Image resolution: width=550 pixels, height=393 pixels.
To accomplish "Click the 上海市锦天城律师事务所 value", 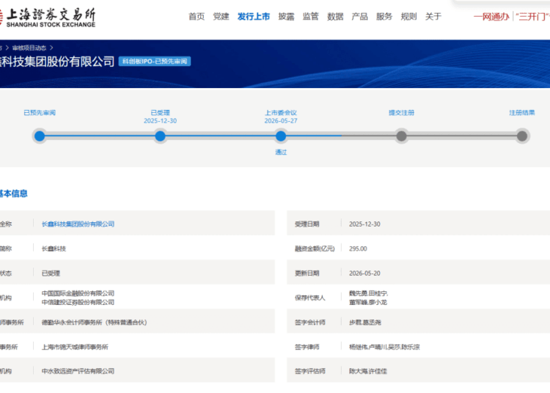I will click(x=75, y=347).
